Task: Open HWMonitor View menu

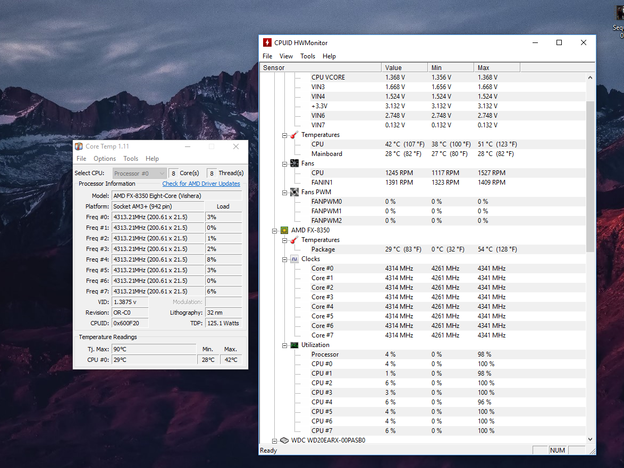Action: 286,56
